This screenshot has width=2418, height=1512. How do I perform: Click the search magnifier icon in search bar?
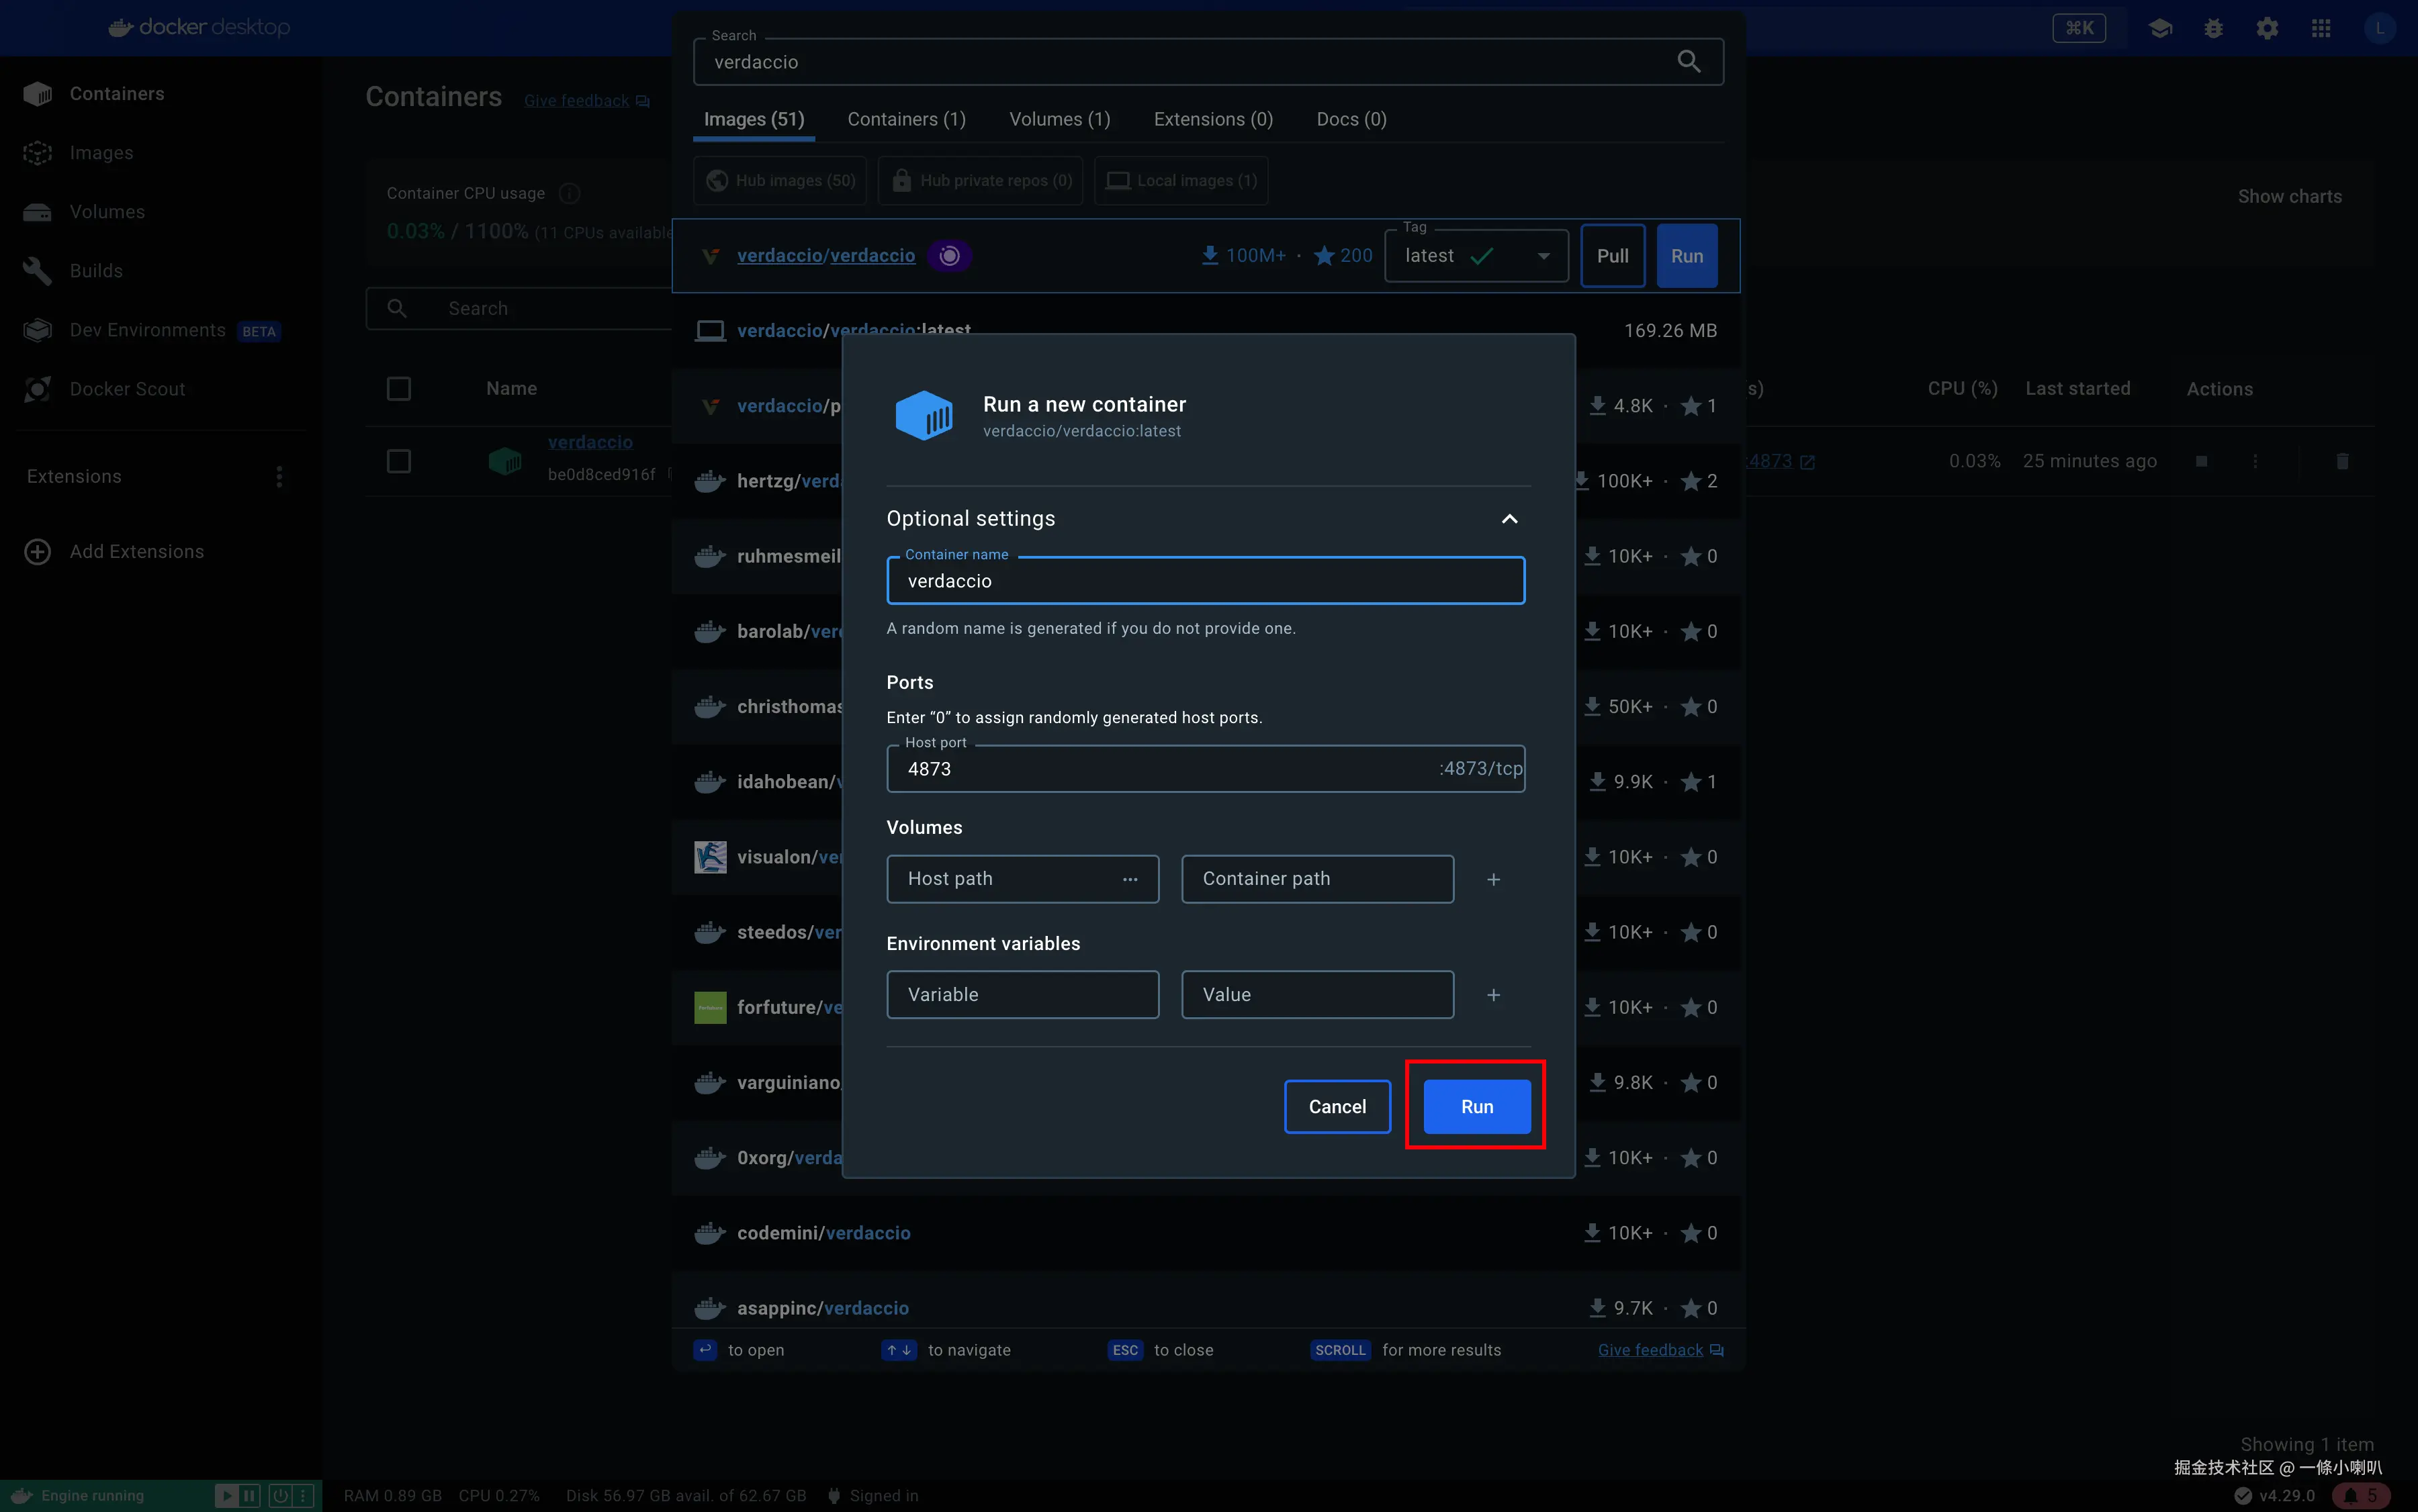coord(1689,62)
